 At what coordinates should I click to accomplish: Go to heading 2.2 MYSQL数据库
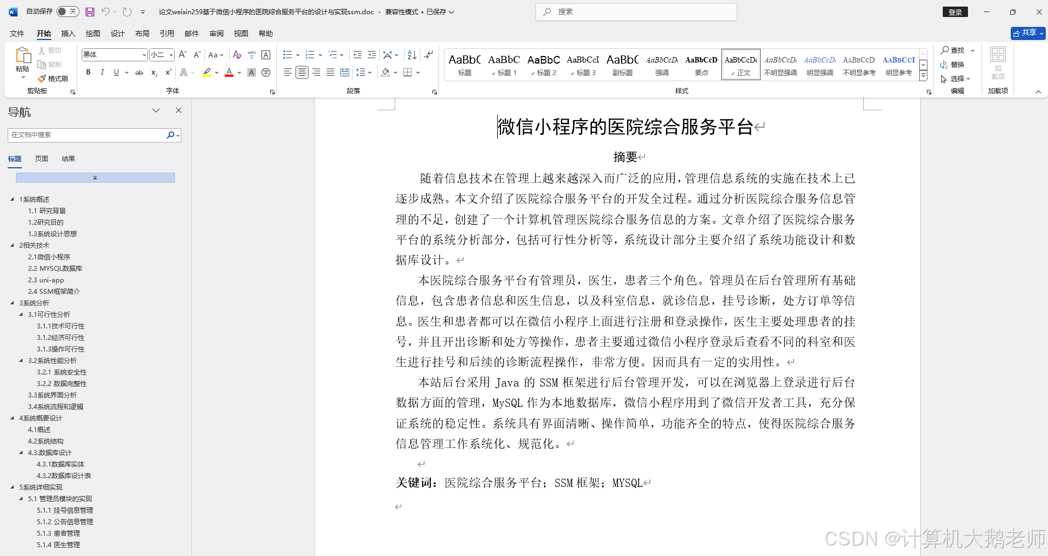pyautogui.click(x=55, y=268)
